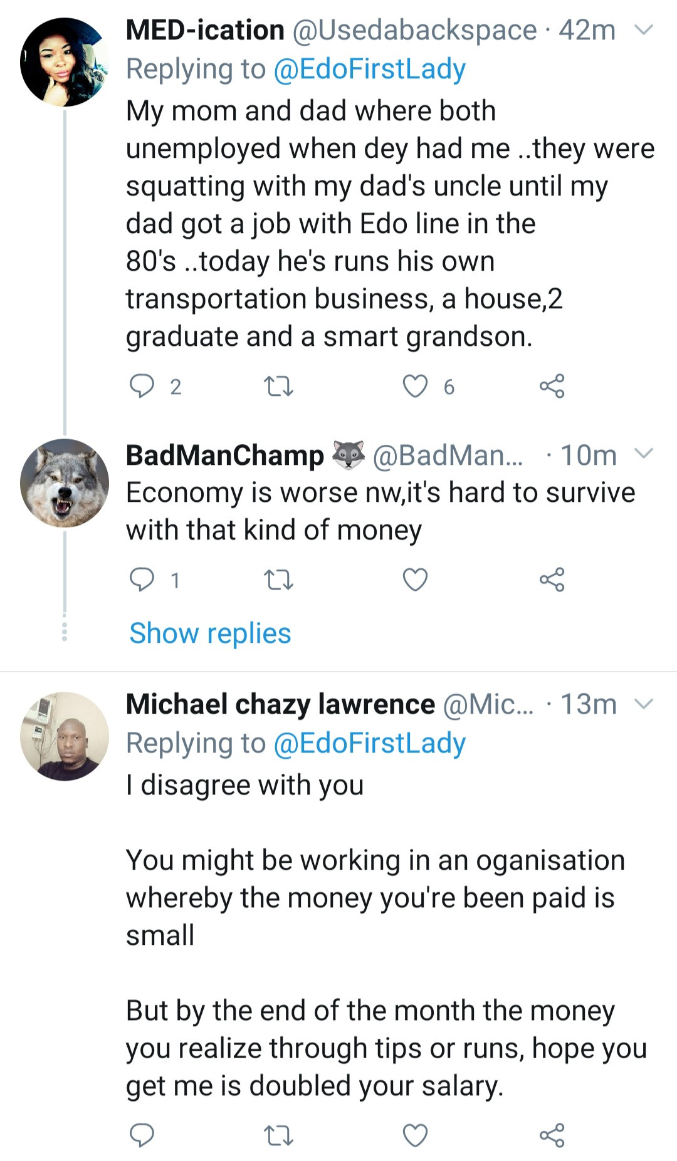Open @EdoFirstLady mention in MED-ication's reply
677x1161 pixels.
(x=369, y=69)
